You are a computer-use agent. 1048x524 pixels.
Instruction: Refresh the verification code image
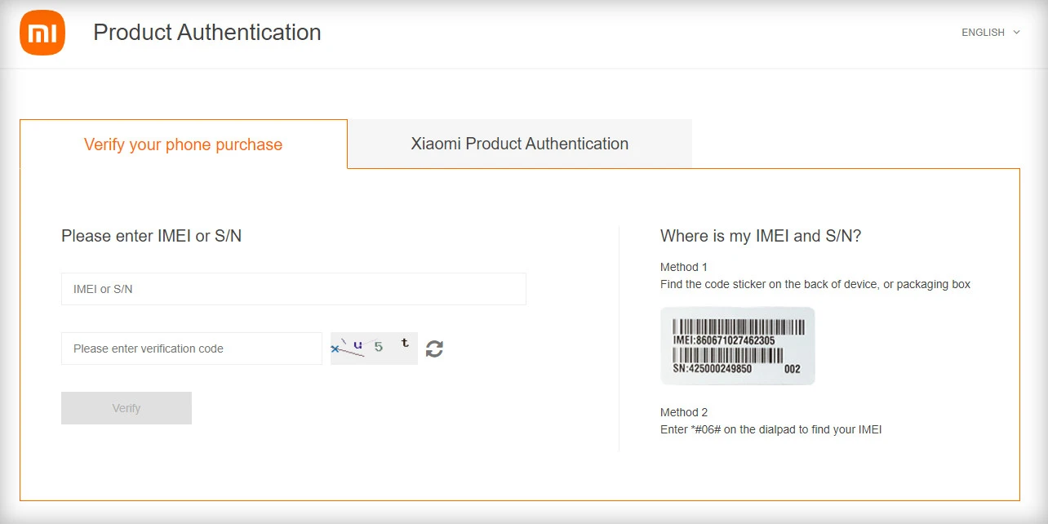(x=434, y=349)
